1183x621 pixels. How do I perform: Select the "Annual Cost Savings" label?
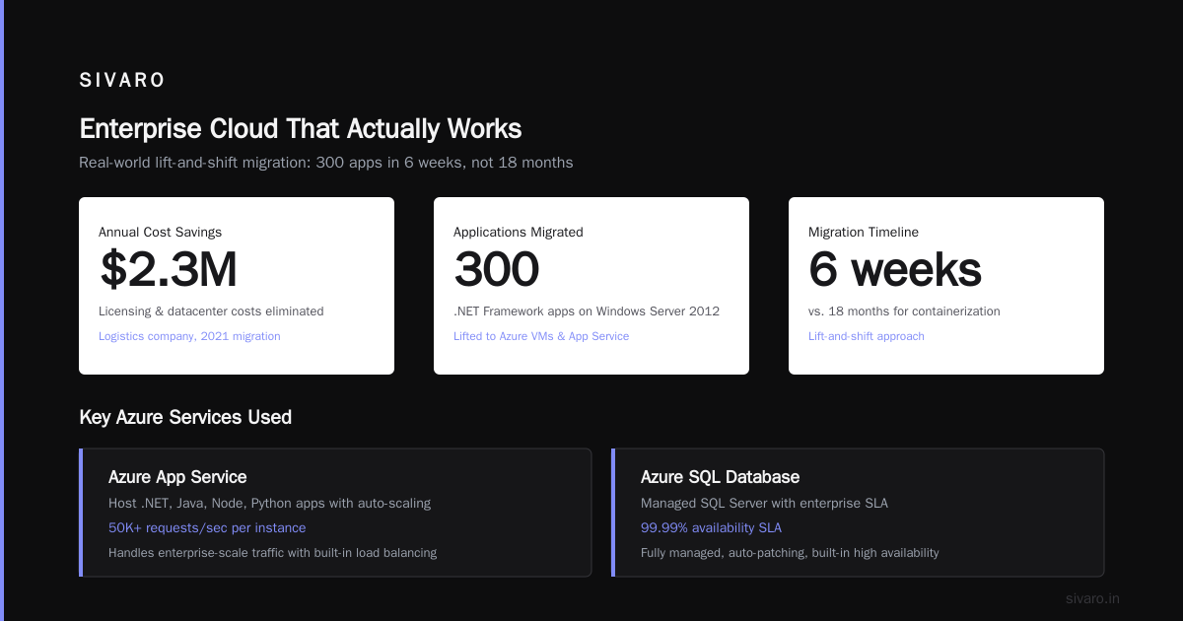[160, 233]
